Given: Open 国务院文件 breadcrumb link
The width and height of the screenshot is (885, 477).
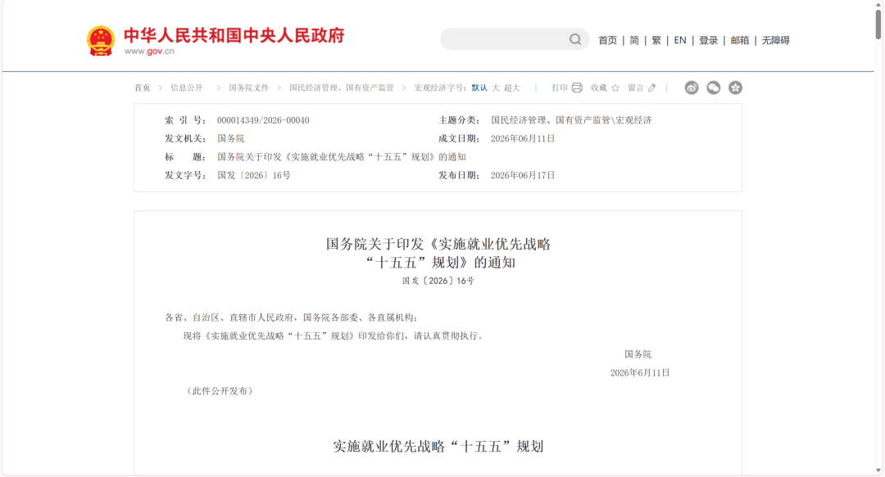Looking at the screenshot, I should click(248, 88).
